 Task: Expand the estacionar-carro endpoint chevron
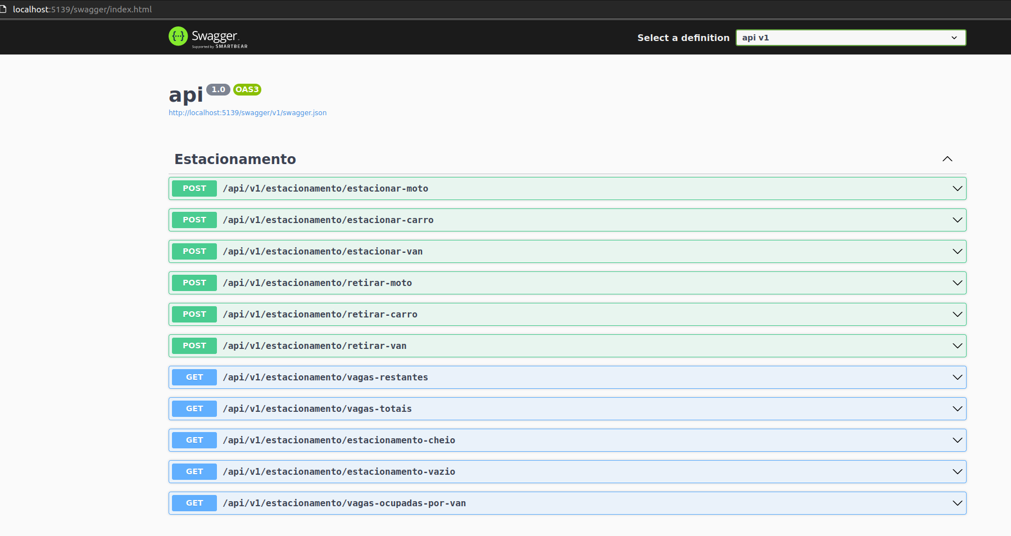958,220
